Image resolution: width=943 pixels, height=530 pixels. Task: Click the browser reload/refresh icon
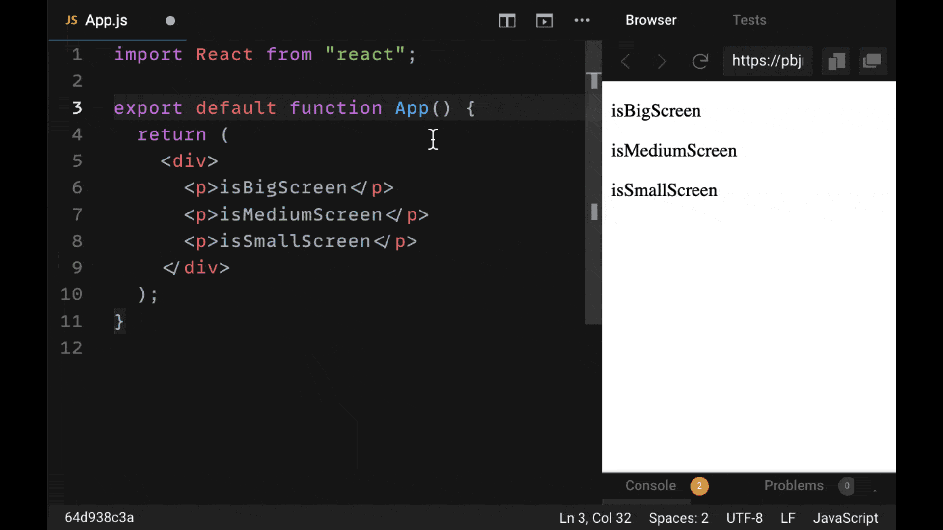pyautogui.click(x=700, y=60)
